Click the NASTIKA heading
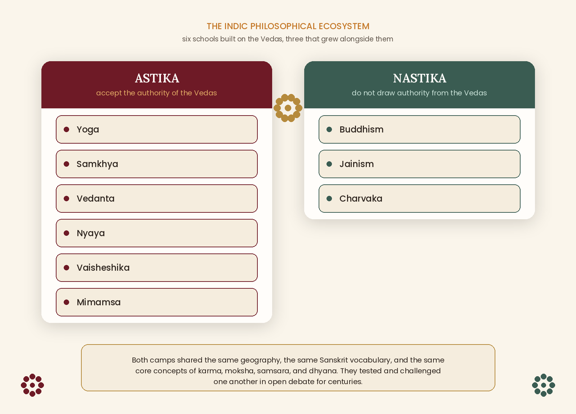 [x=419, y=78]
